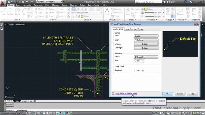This screenshot has width=205, height=115.
Task: Open the Lineweight dropdown in dialog
Action: (x=146, y=48)
